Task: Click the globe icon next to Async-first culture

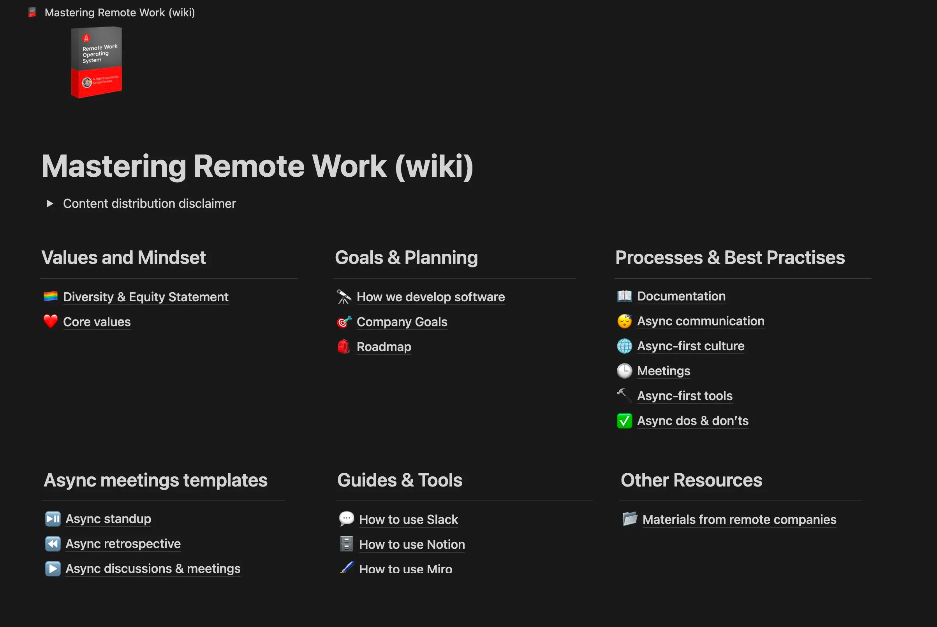Action: [624, 346]
